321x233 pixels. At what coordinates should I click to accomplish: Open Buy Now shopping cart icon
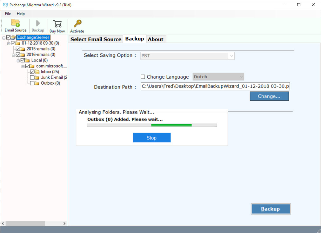(57, 24)
